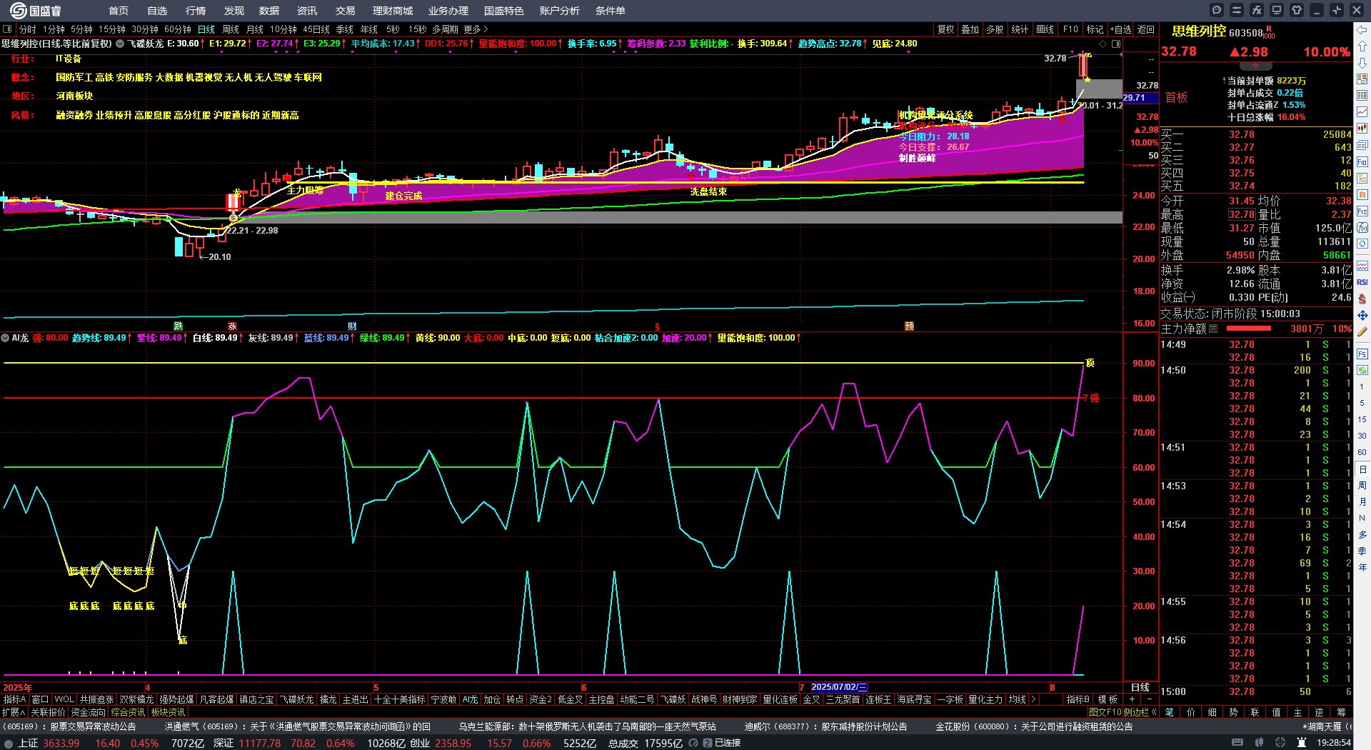Viewport: 1371px width, 750px height.
Task: Open the 指标A indicator group dropdown
Action: point(14,699)
